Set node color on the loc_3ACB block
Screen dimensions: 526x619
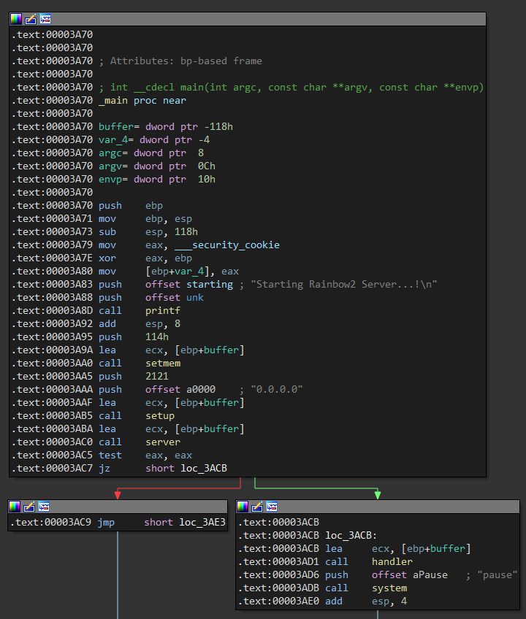pyautogui.click(x=243, y=507)
